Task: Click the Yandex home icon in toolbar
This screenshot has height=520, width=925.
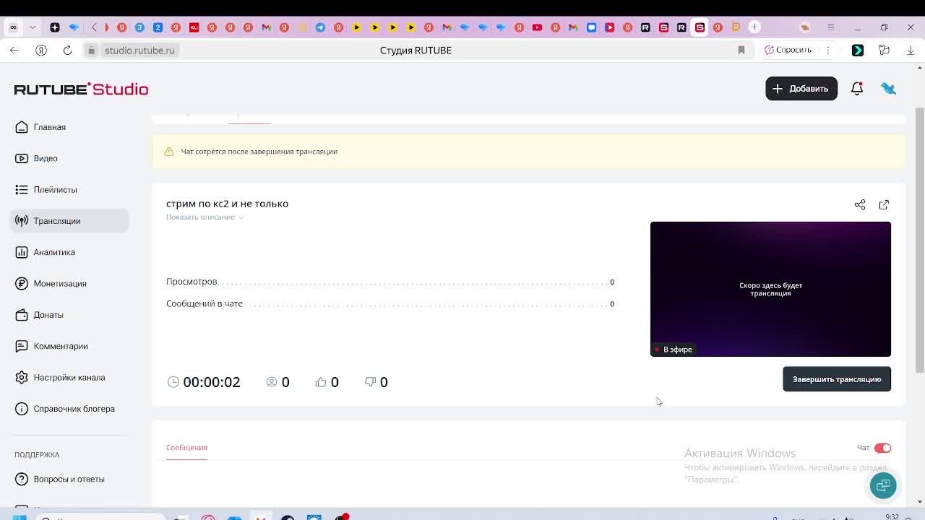Action: pos(41,50)
